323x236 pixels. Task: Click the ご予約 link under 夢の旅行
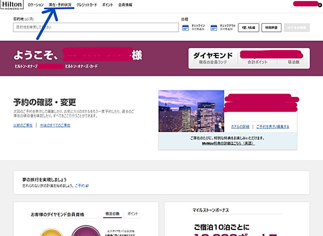[82, 185]
